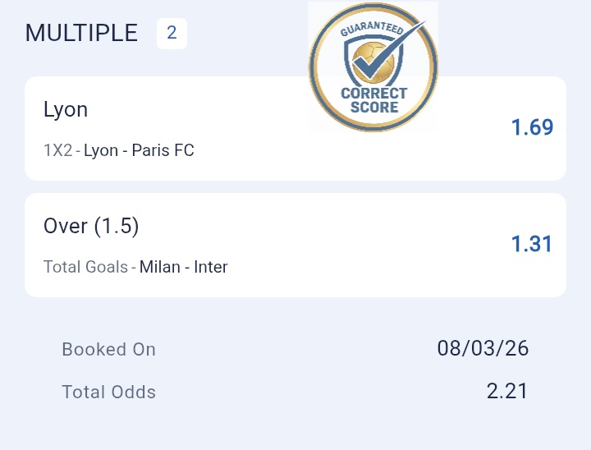
Task: Select the Over (1.5) pick title
Action: [91, 227]
